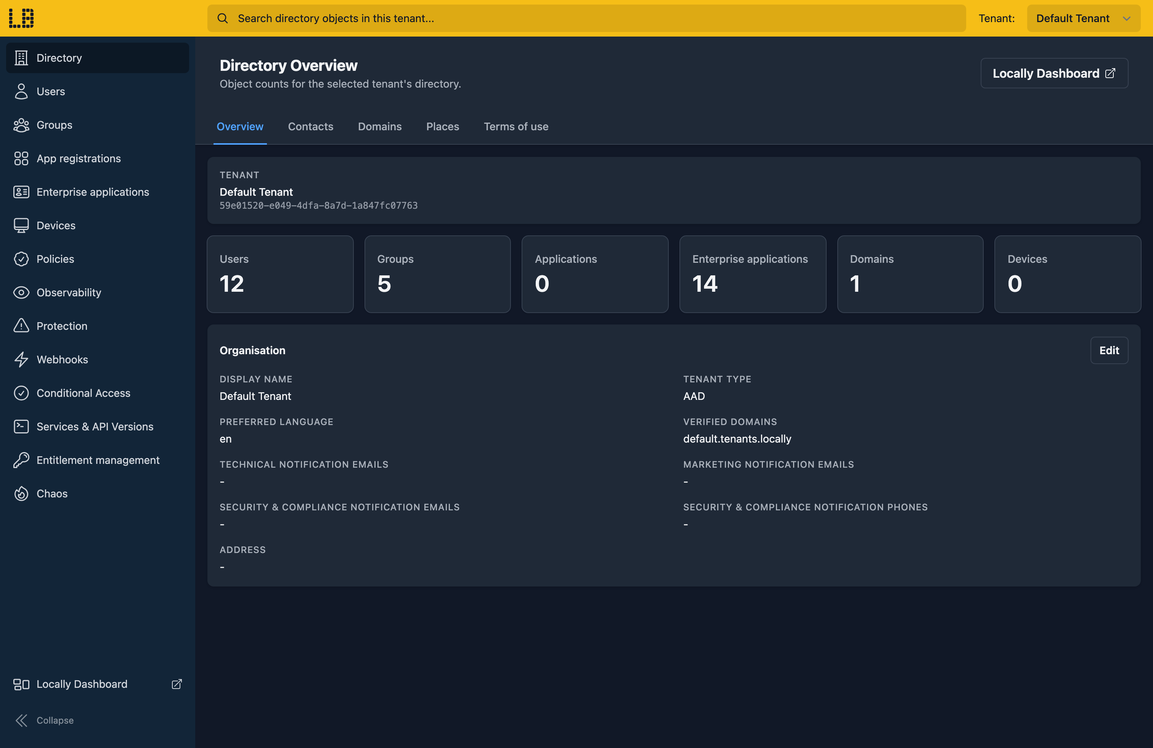Open the Places tab
Image resolution: width=1153 pixels, height=748 pixels.
443,126
